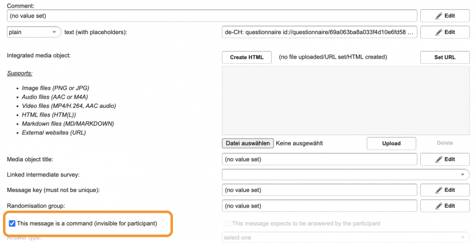
Task: Click the pencil icon beside Media object title
Action: (439, 159)
